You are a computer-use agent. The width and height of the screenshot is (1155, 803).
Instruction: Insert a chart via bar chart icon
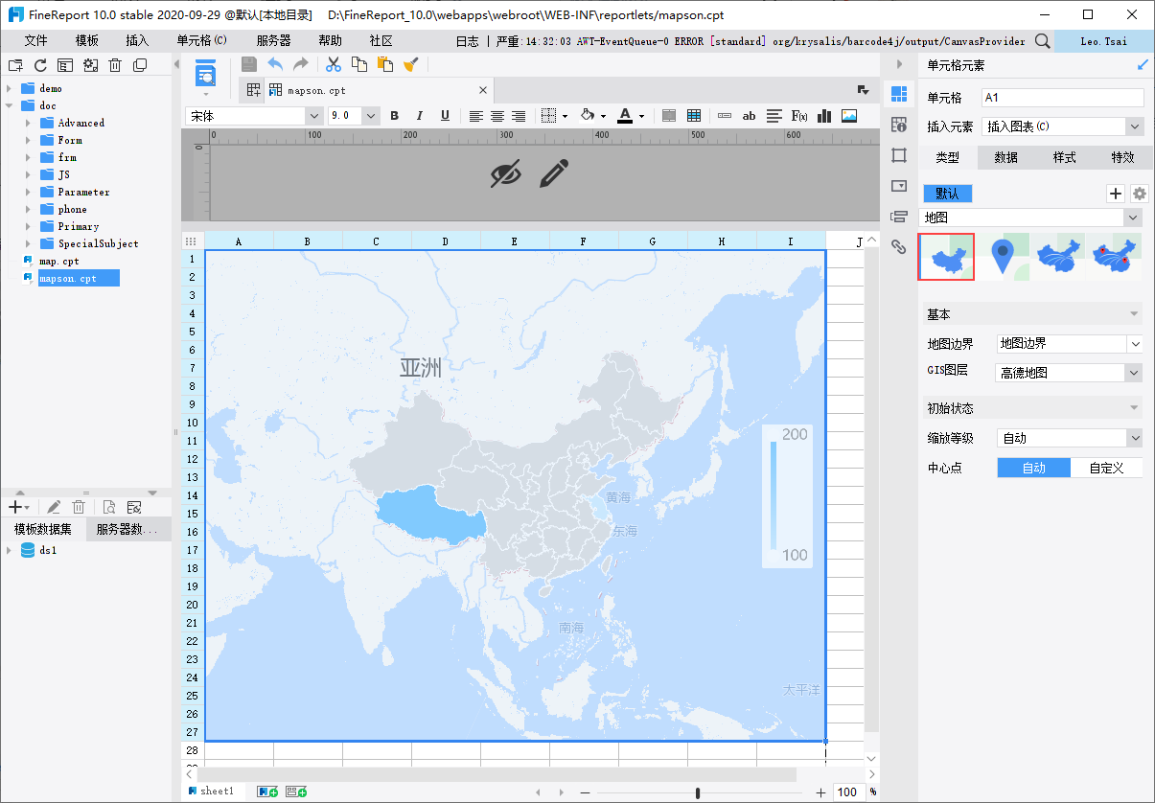click(x=824, y=116)
